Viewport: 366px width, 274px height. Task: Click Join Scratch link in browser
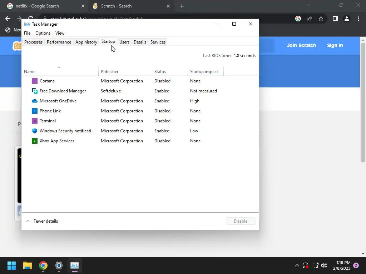coord(301,45)
